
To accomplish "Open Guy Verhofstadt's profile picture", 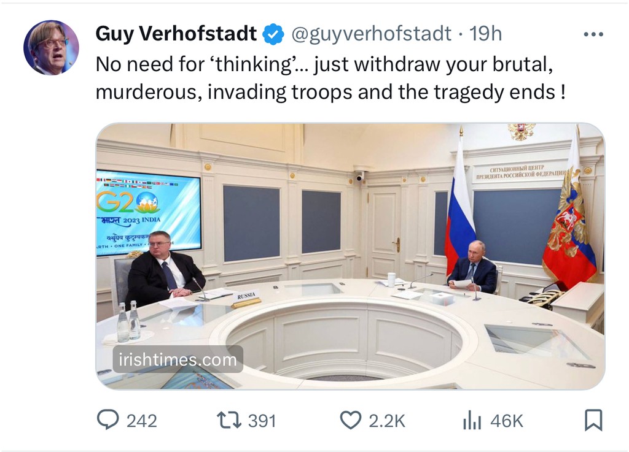I will [x=51, y=47].
